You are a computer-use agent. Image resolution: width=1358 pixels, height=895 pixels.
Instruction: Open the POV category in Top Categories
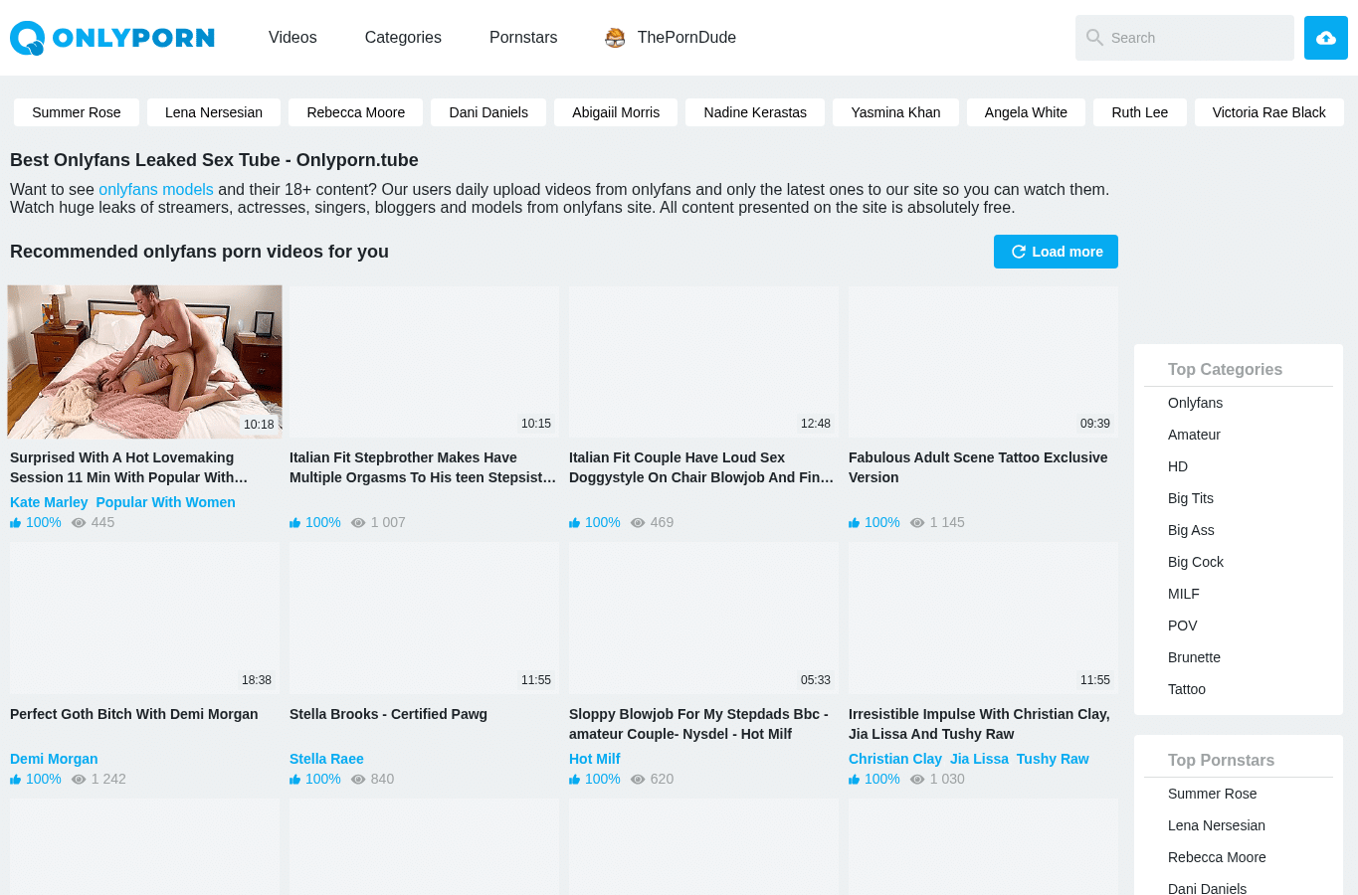pos(1183,626)
